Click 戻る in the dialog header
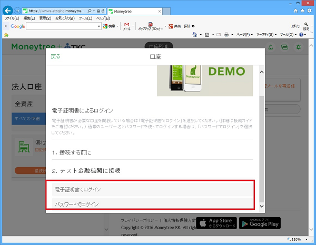The image size is (316, 245). [56, 57]
